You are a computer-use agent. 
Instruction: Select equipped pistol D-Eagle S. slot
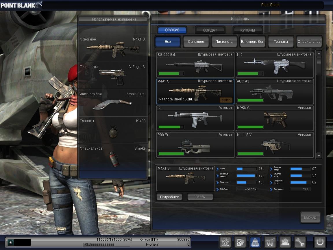pos(113,76)
